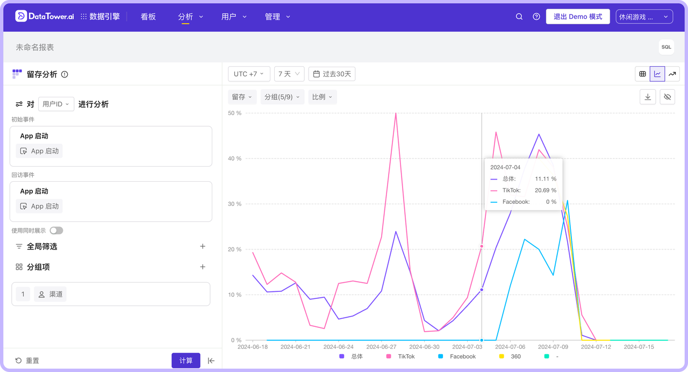688x372 pixels.
Task: Open the UTC +7 timezone dropdown
Action: 249,74
